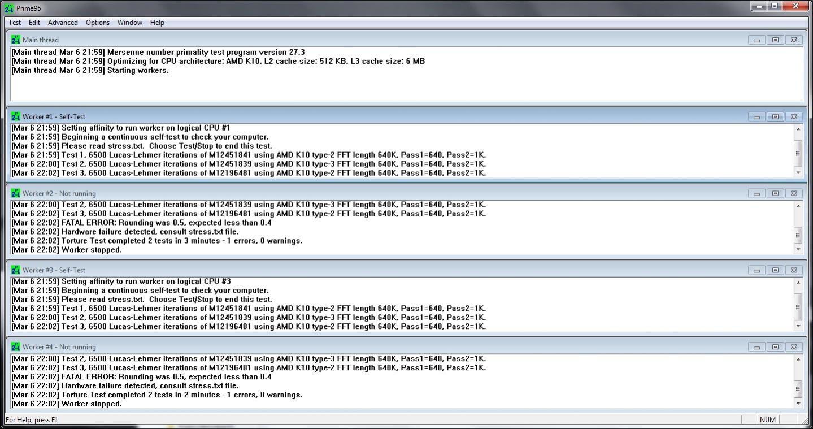Minimize the Worker #3 child window

(x=757, y=271)
